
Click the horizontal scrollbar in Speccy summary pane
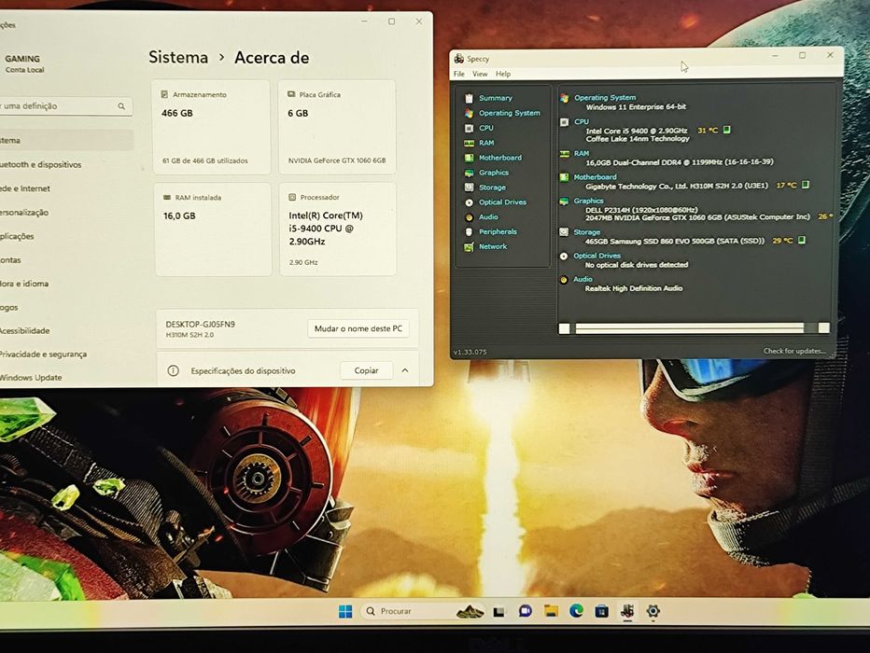pyautogui.click(x=689, y=328)
